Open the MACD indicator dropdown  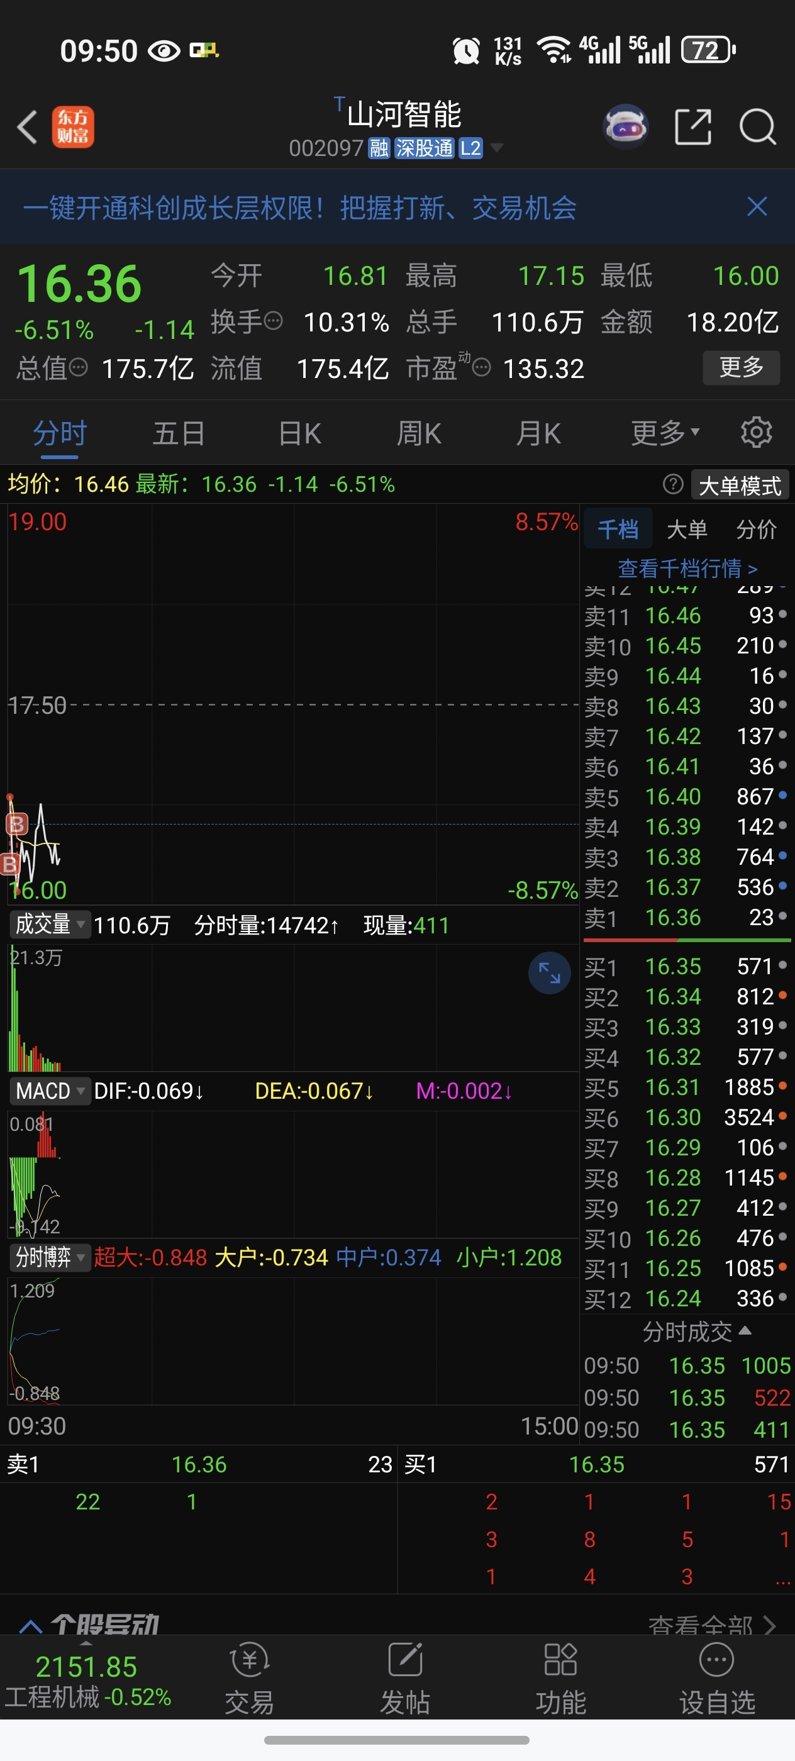(50, 1091)
